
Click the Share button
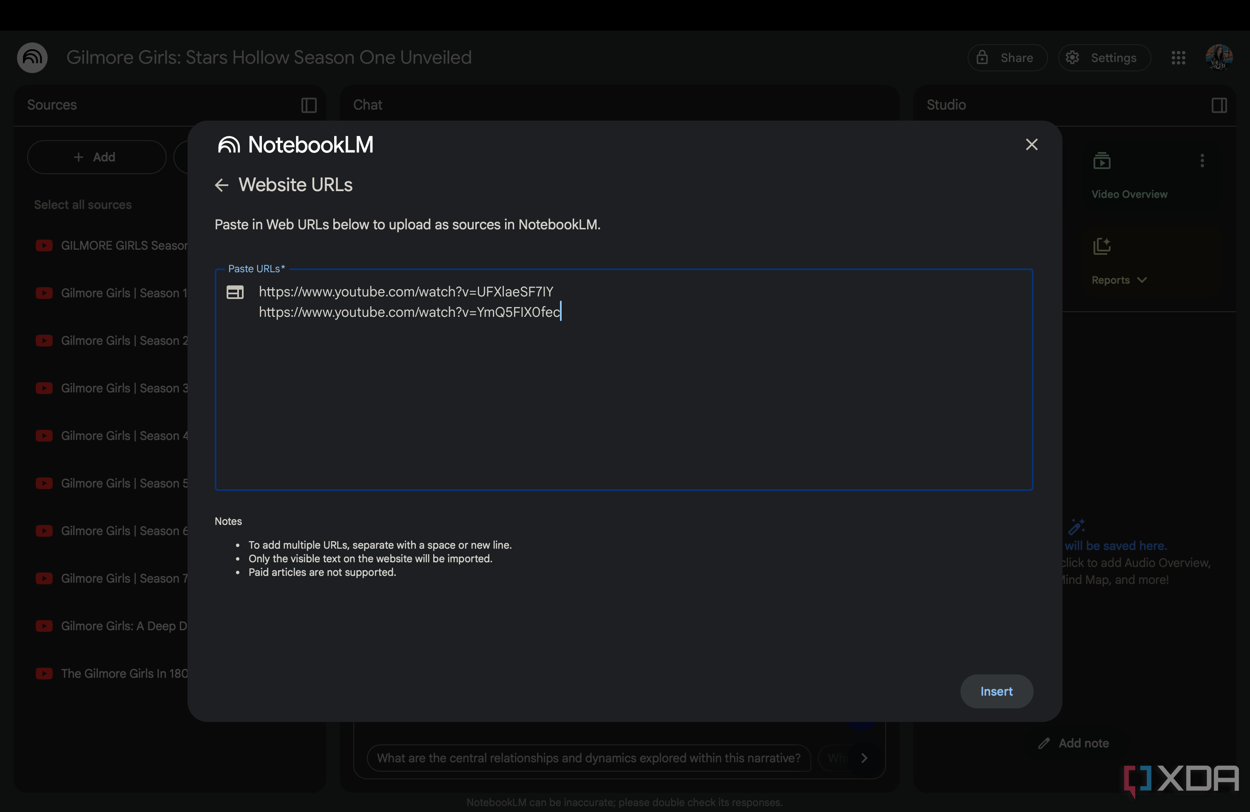click(x=1007, y=58)
